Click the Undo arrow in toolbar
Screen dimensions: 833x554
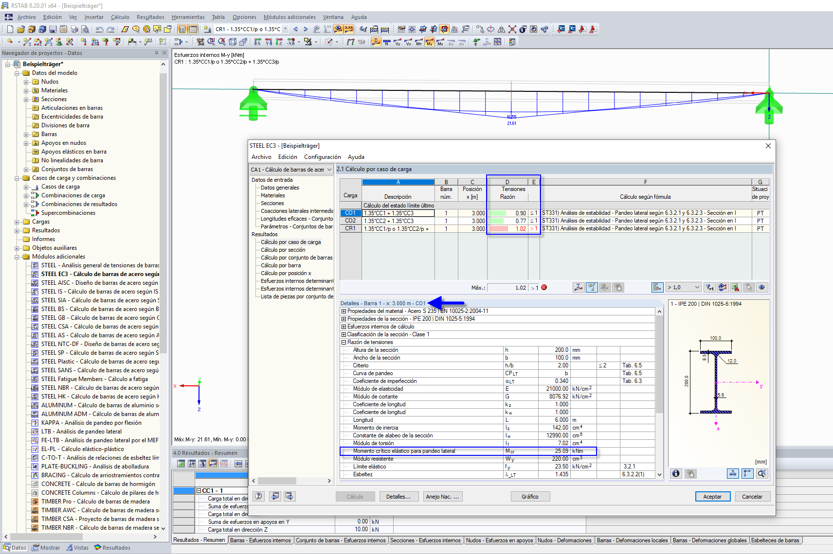[100, 29]
